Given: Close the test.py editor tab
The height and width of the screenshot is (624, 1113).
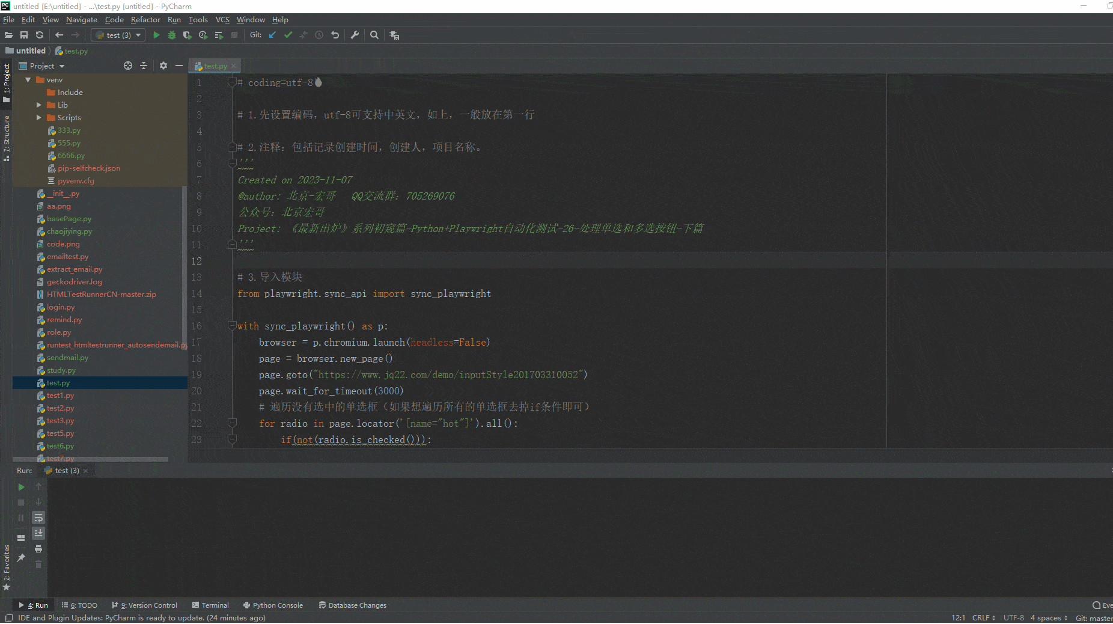Looking at the screenshot, I should point(234,66).
